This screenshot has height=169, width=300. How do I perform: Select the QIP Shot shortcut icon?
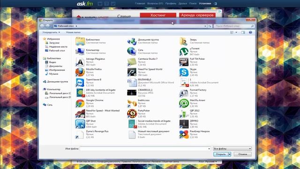80,124
